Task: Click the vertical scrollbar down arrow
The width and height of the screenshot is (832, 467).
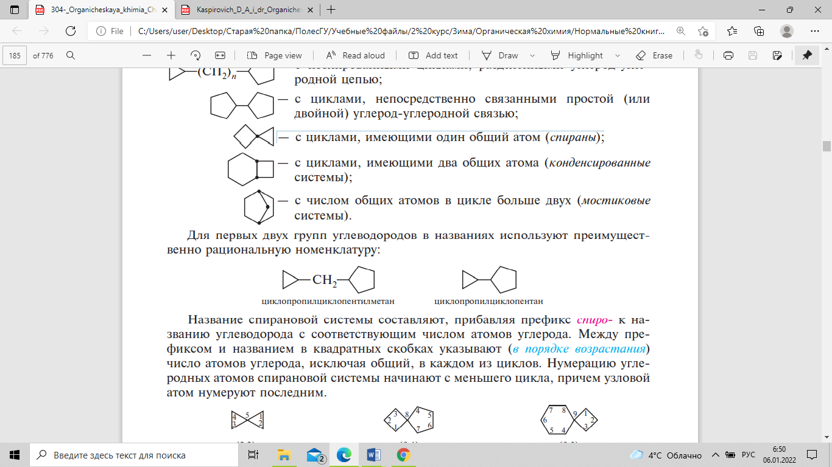Action: [x=827, y=438]
